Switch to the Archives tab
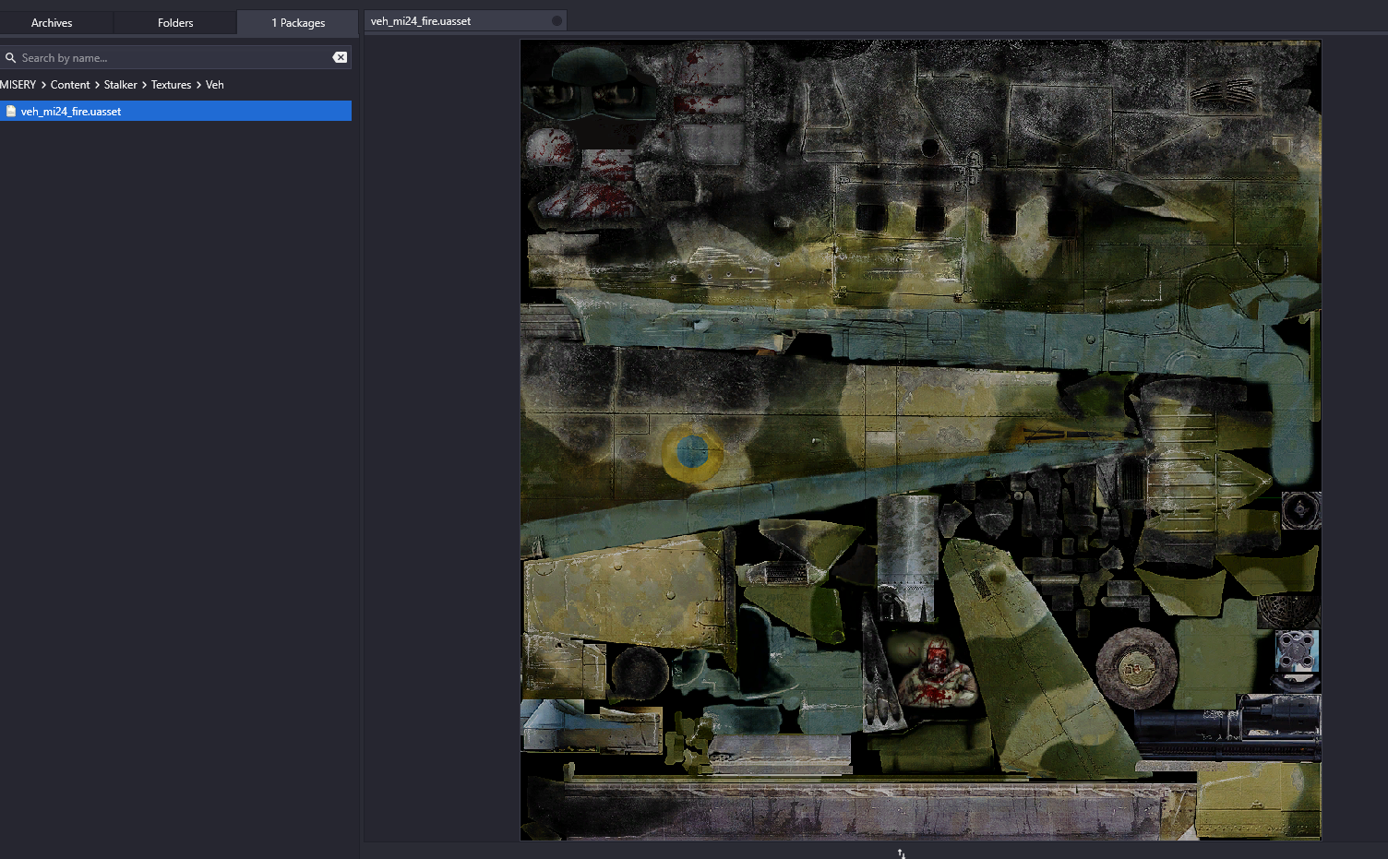 (52, 23)
